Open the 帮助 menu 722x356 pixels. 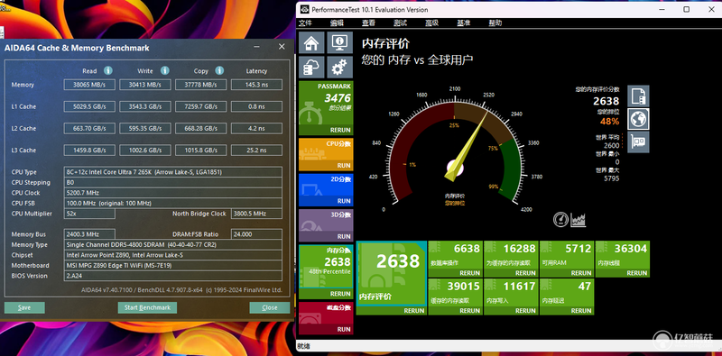[x=495, y=23]
